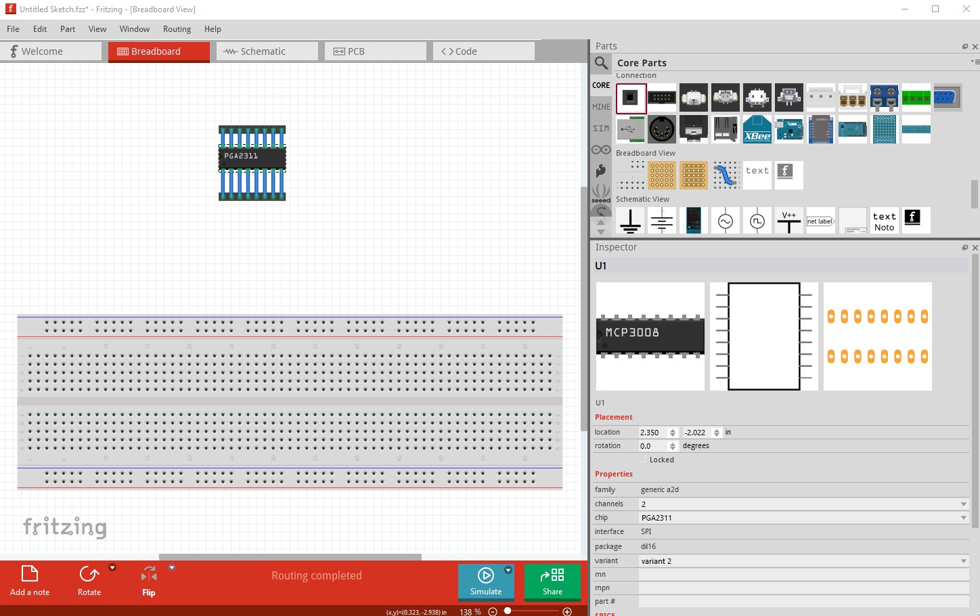Open the parts search magnifier icon
The image size is (980, 616).
coord(601,63)
